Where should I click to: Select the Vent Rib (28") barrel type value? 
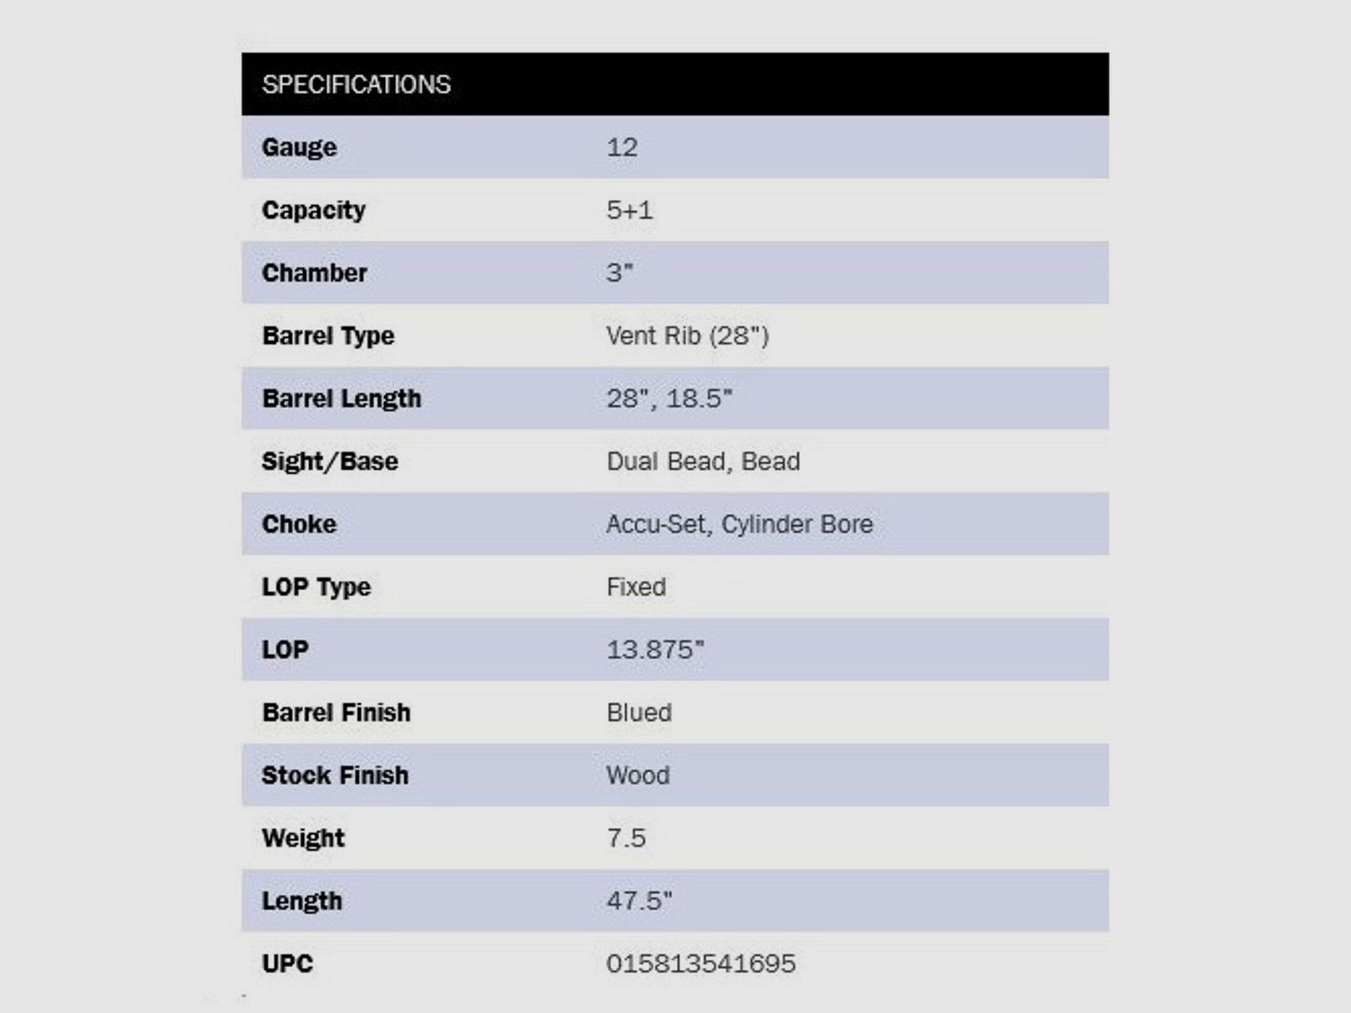tap(687, 336)
